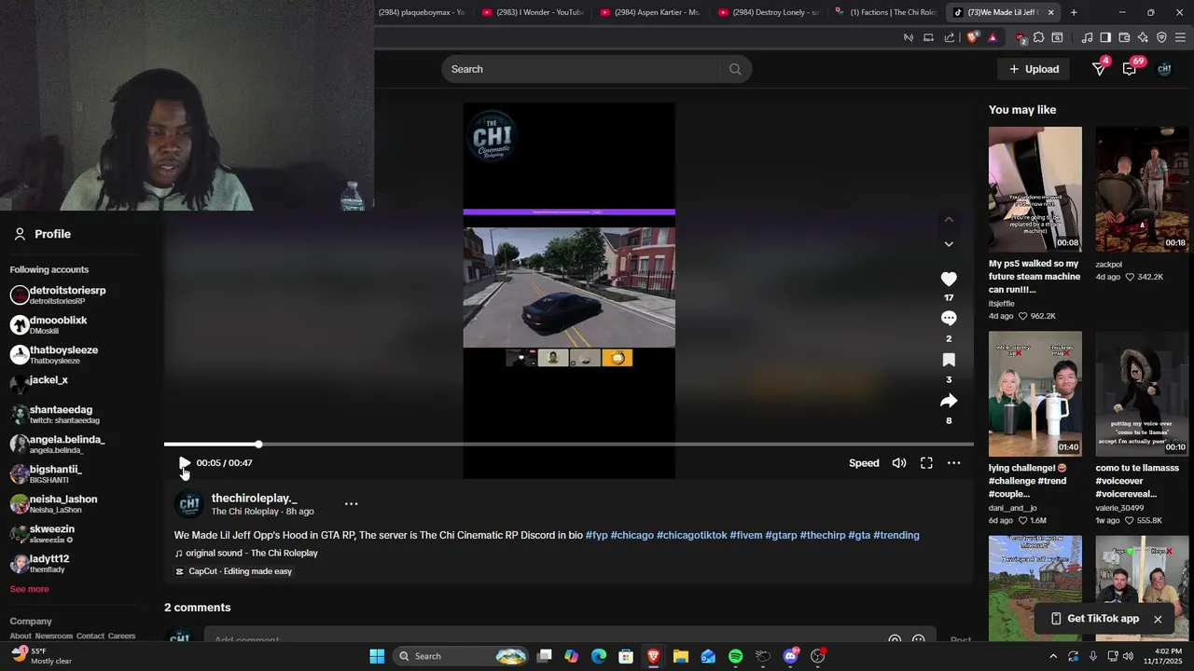Screen dimensions: 1194x671
Task: Open Spotify from the taskbar
Action: pyautogui.click(x=735, y=656)
